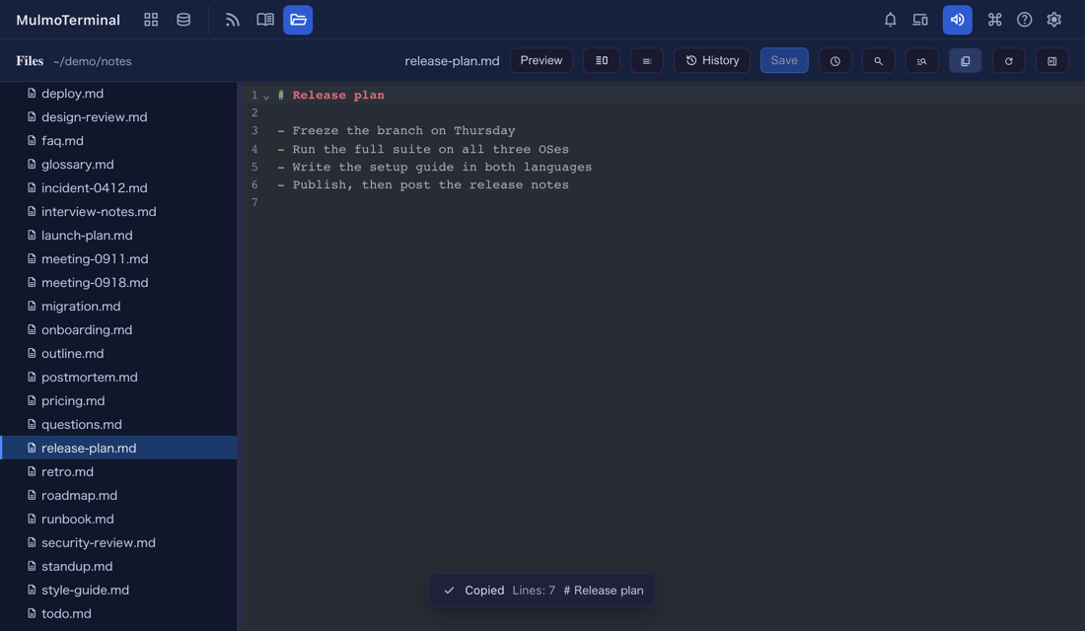
Task: Open faq.md
Action: 118,140
